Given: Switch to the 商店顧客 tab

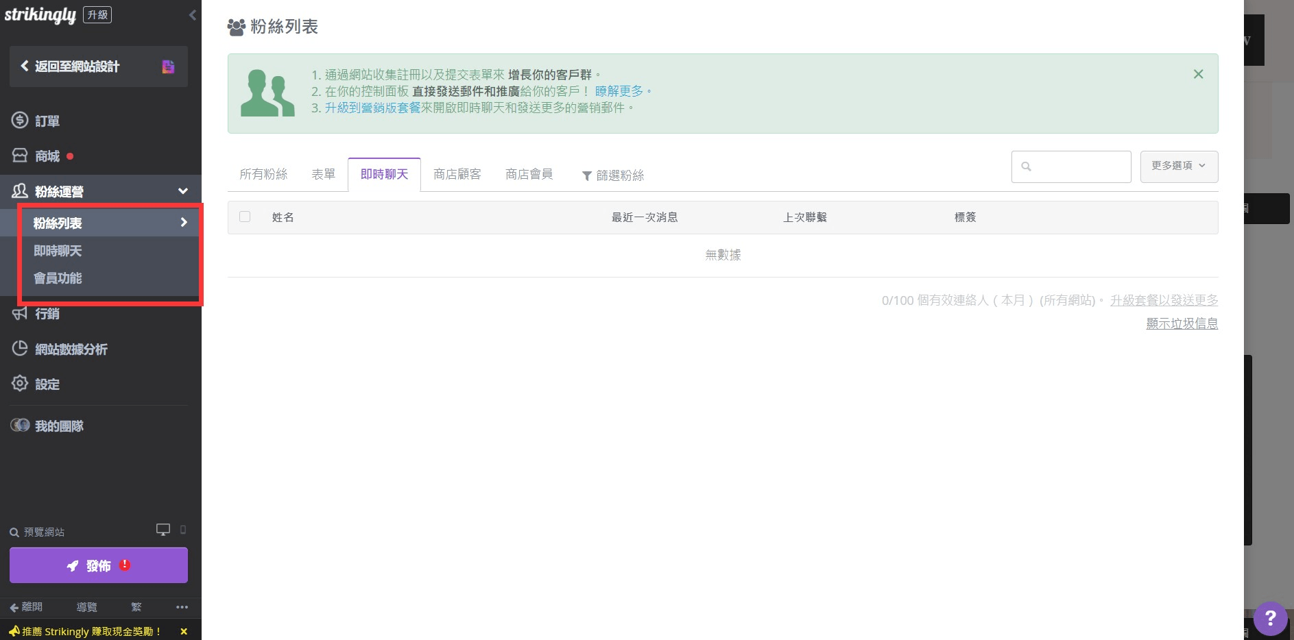Looking at the screenshot, I should 457,175.
